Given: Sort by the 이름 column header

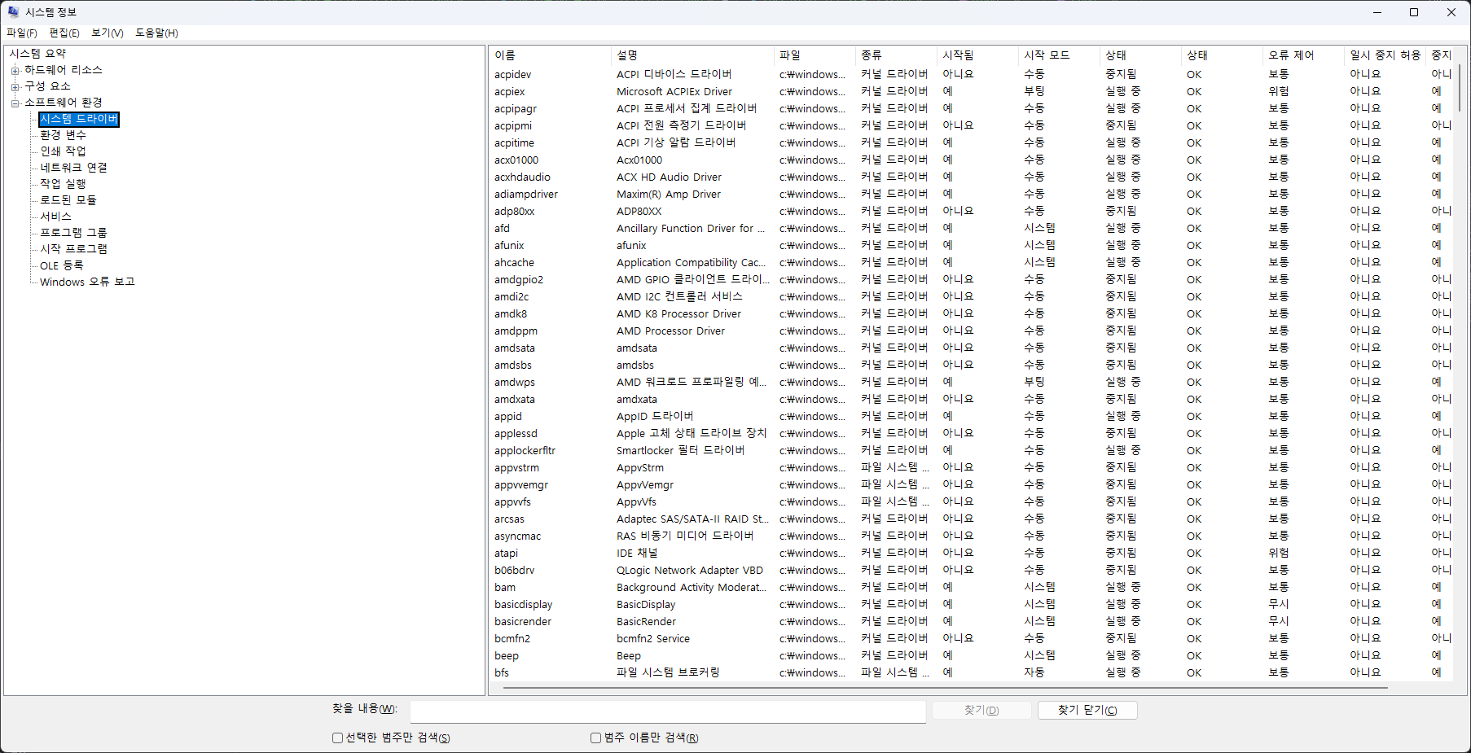Looking at the screenshot, I should [x=550, y=55].
